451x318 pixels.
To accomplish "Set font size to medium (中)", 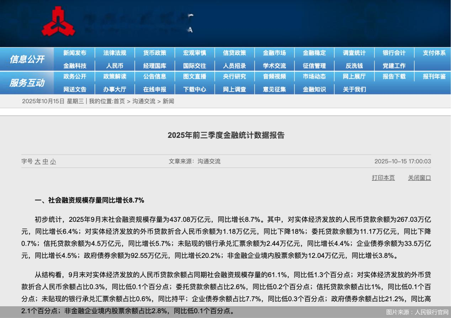I will click(45, 162).
